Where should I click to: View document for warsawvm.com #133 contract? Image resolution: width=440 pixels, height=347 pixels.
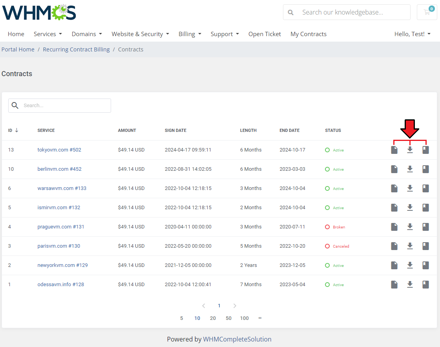[394, 188]
